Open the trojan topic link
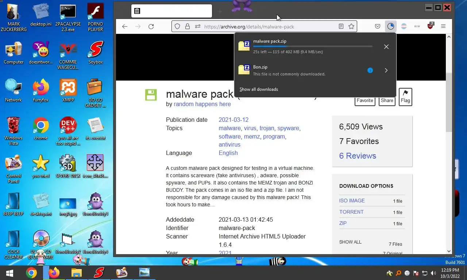 coord(267,128)
